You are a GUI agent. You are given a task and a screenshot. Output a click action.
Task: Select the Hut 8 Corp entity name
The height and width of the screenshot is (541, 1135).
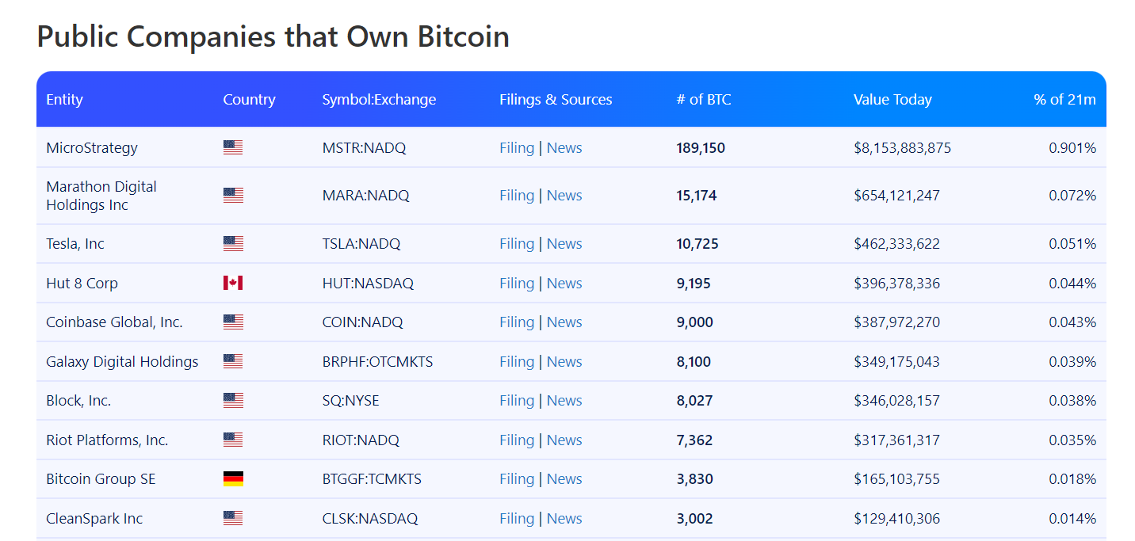tap(82, 284)
